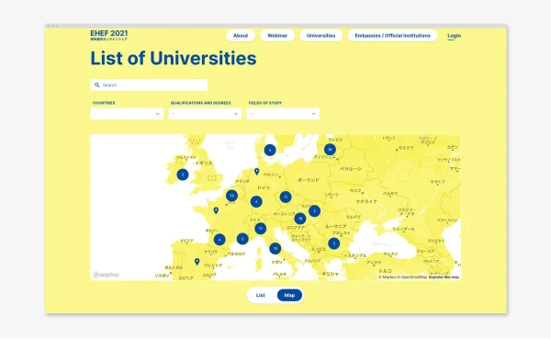Click the Login link

(x=454, y=36)
